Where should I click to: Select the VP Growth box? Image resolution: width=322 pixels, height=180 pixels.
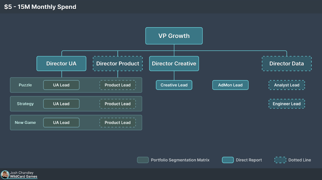(174, 36)
